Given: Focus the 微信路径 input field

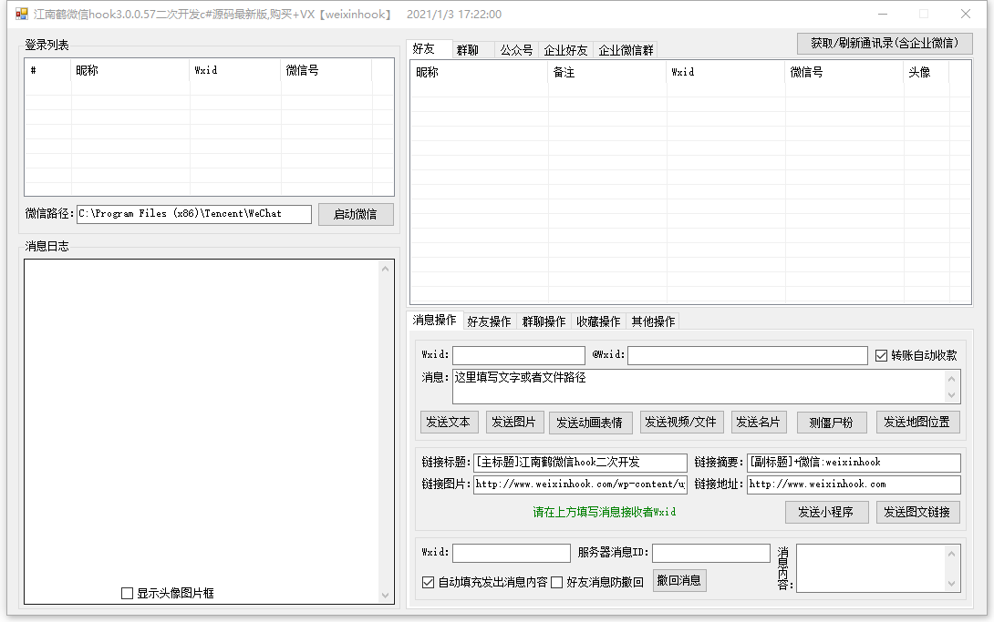Looking at the screenshot, I should (x=194, y=214).
